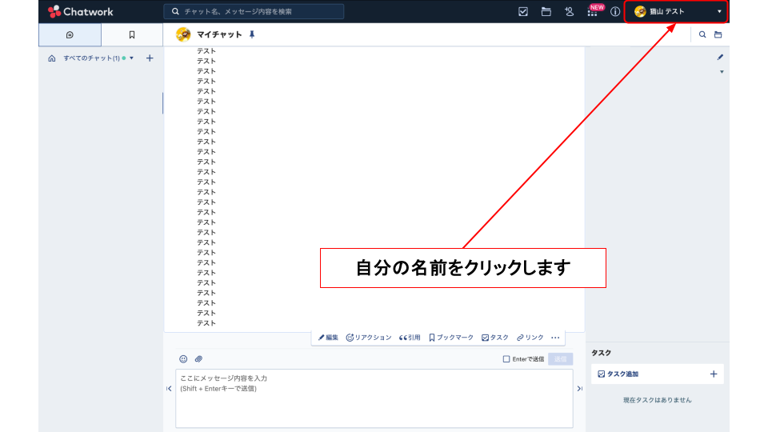The image size is (768, 432).
Task: Open the task management checkmark icon in header
Action: pyautogui.click(x=523, y=12)
